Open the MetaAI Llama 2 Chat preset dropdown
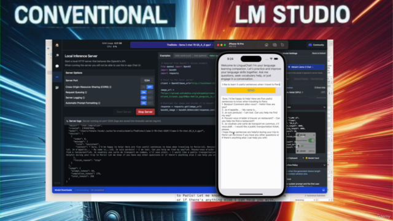393x221 pixels. (x=305, y=67)
